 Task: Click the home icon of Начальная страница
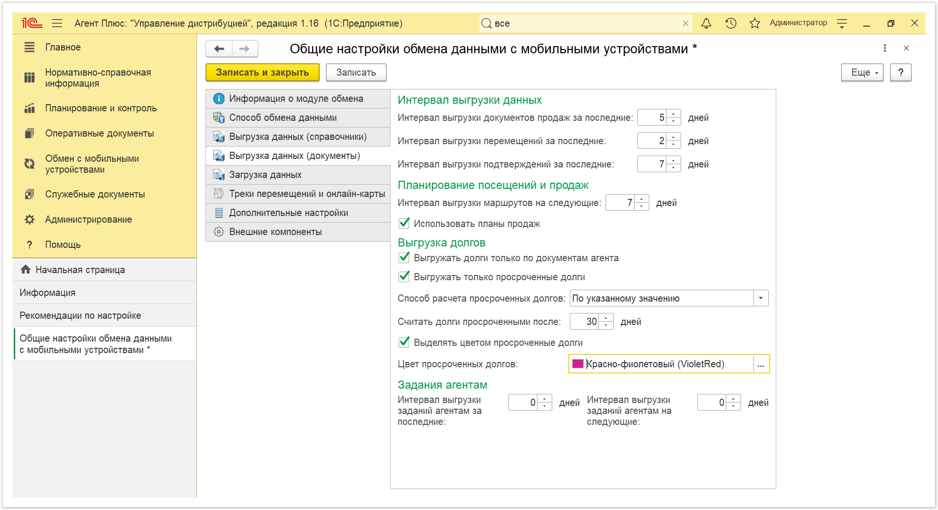pos(26,269)
